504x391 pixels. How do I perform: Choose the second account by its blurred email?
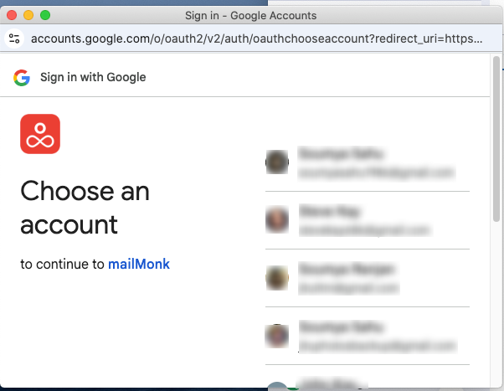tap(365, 230)
